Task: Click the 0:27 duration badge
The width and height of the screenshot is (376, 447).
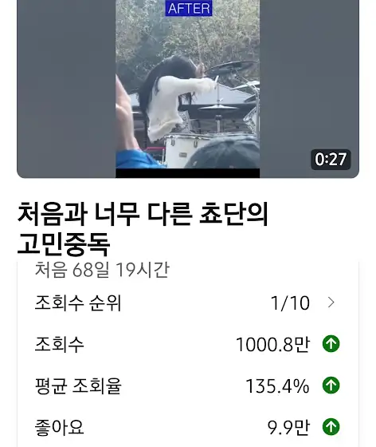Action: point(331,160)
